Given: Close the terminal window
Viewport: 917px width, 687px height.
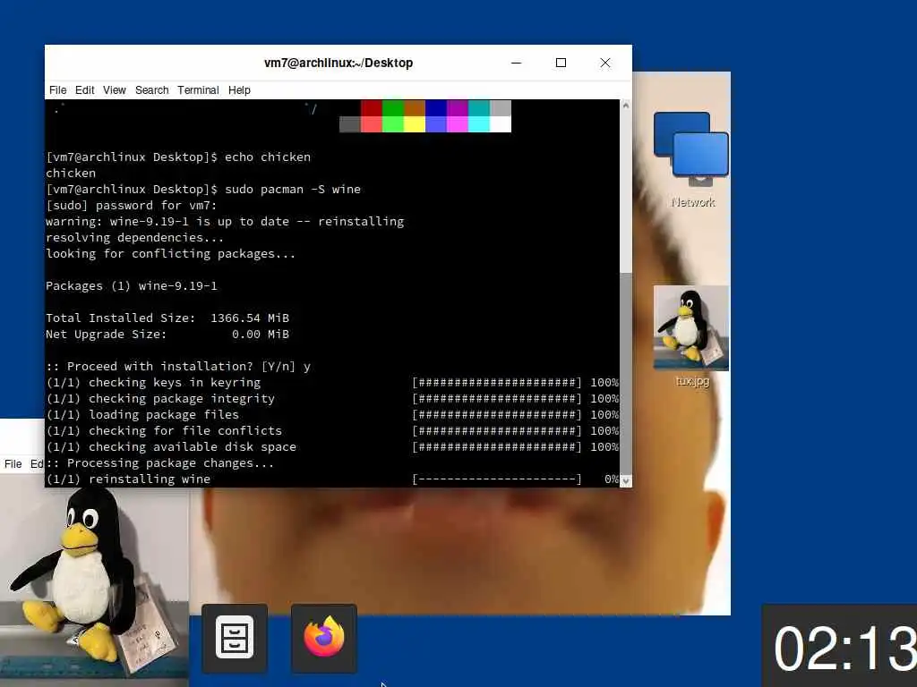Looking at the screenshot, I should click(605, 63).
